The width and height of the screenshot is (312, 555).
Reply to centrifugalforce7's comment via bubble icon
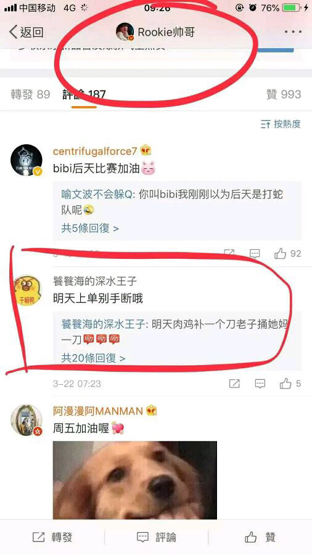tap(255, 253)
